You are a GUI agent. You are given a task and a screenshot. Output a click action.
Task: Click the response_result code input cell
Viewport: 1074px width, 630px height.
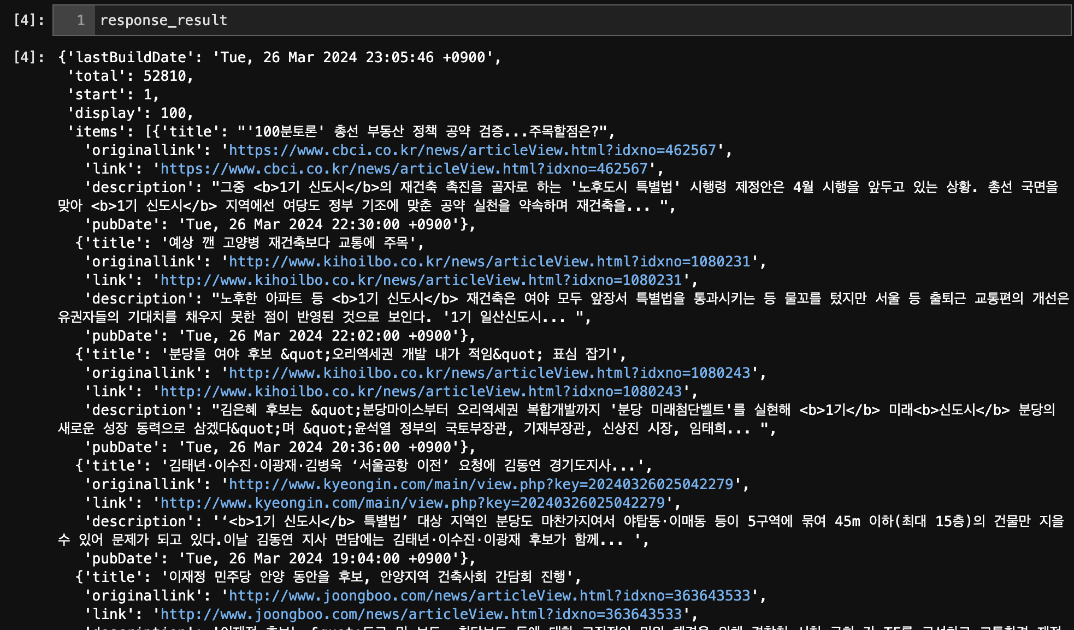point(579,20)
